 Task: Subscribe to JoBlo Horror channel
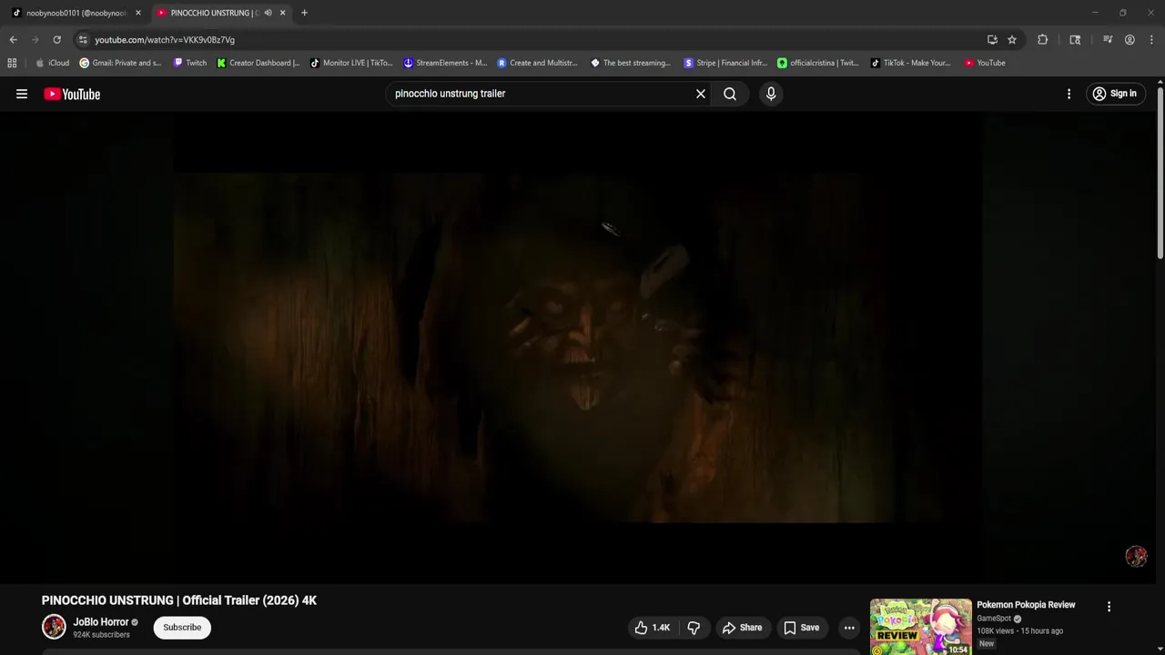[x=182, y=628]
